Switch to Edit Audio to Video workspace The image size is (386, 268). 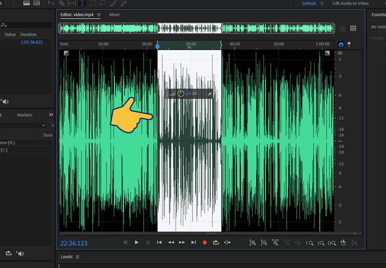[x=350, y=3]
